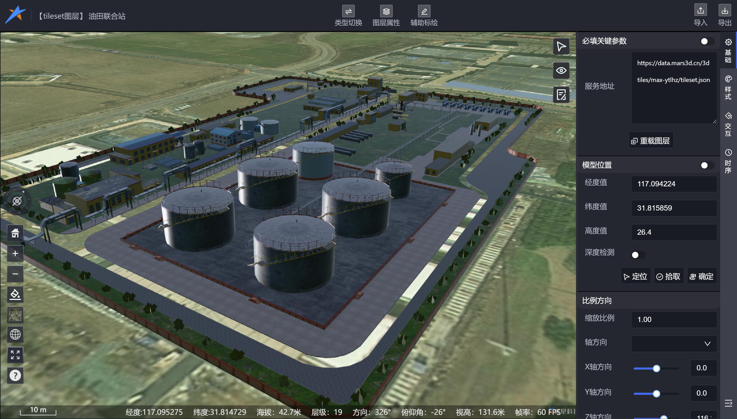Click the globe icon in the map toolbar
Image resolution: width=737 pixels, height=419 pixels.
coord(15,334)
